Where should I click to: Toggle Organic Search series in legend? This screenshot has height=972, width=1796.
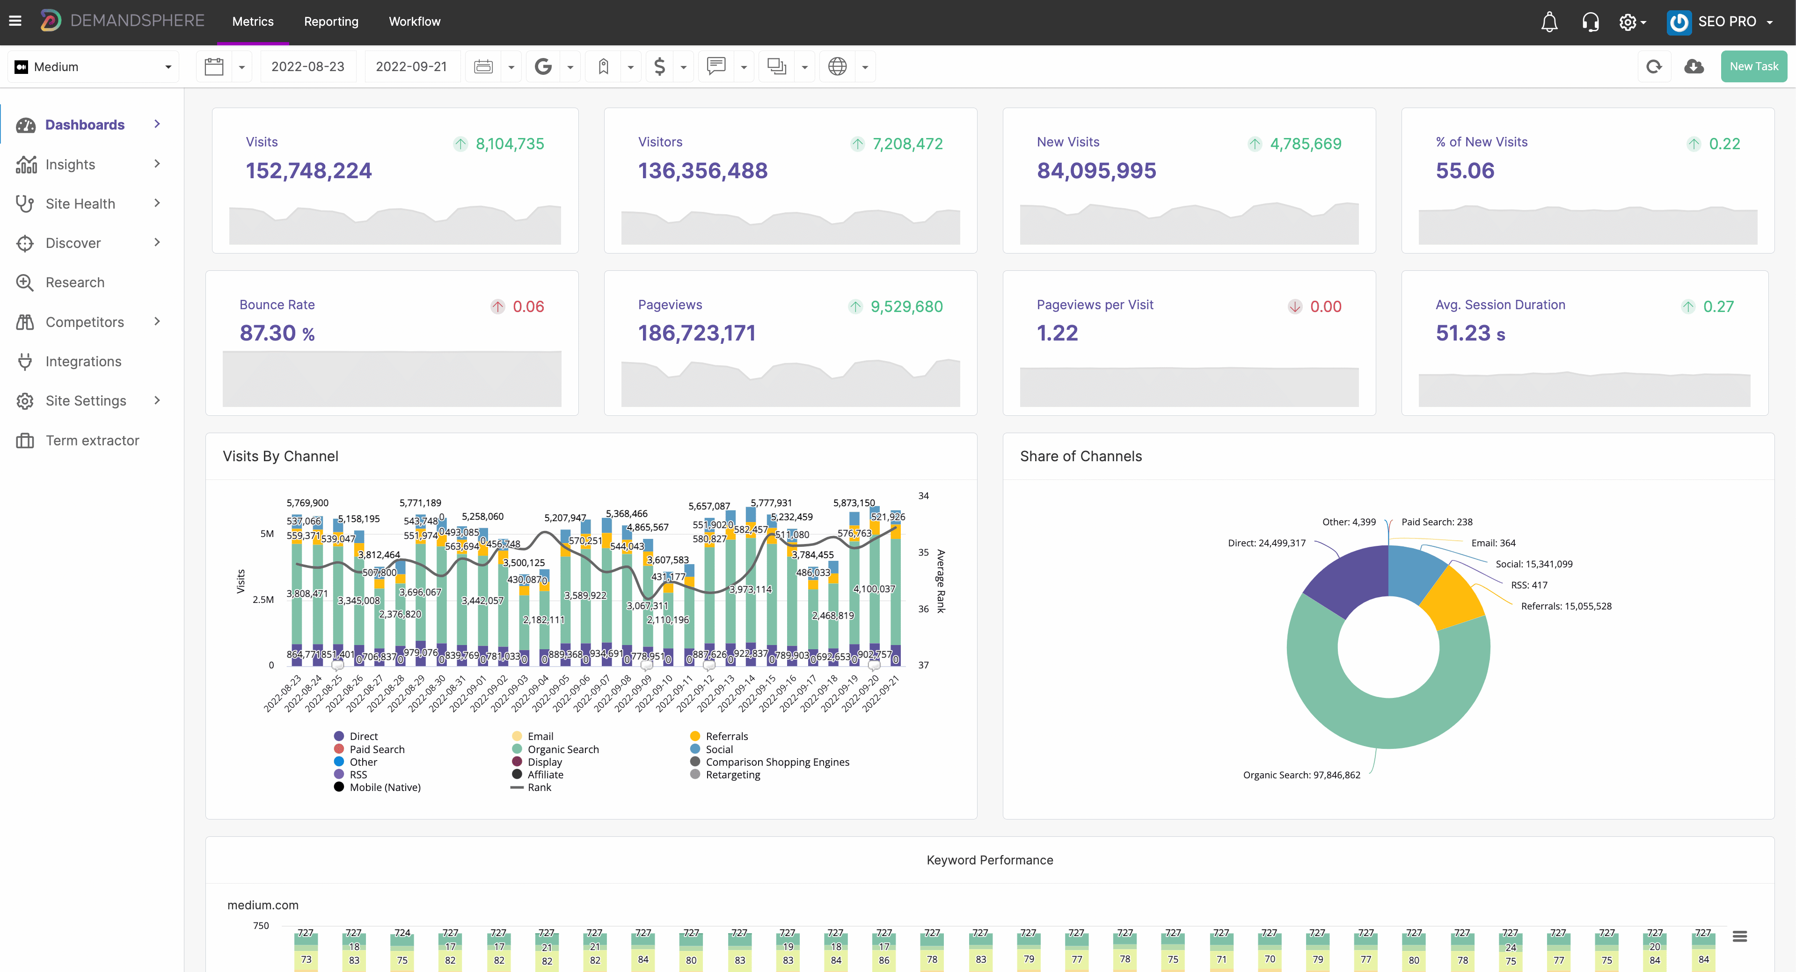562,749
